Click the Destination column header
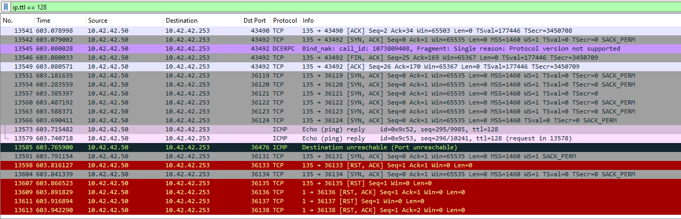Screen dimensions: 681x219 (202, 21)
